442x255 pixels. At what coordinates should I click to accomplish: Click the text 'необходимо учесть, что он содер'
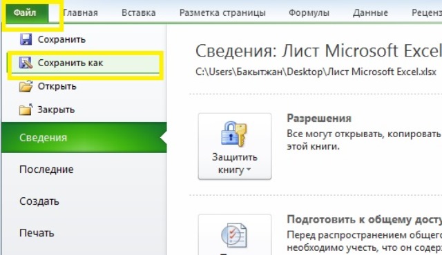(364, 247)
